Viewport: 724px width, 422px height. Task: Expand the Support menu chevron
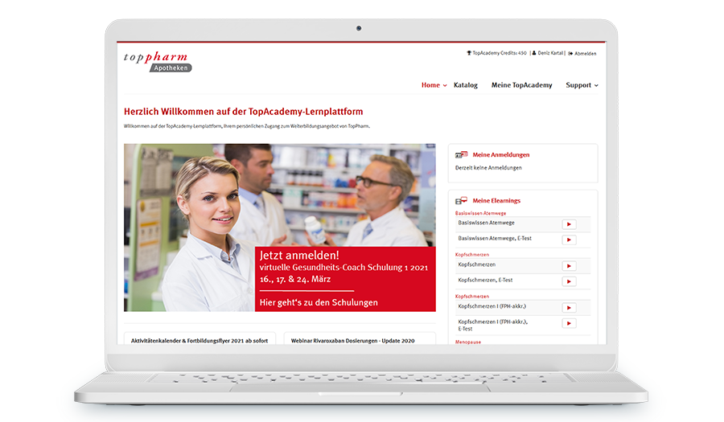[596, 85]
